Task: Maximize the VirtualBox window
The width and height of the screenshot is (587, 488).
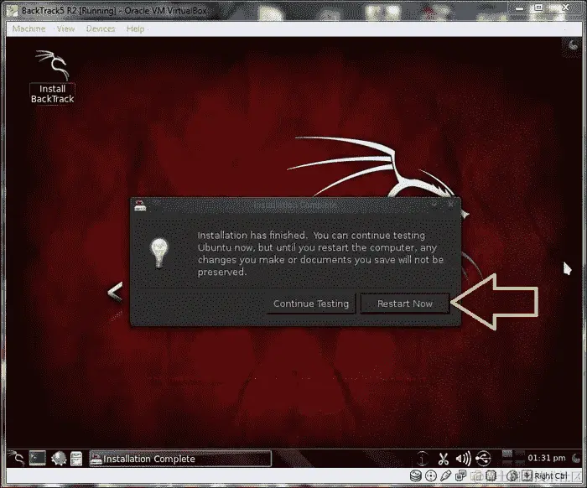Action: [538, 8]
